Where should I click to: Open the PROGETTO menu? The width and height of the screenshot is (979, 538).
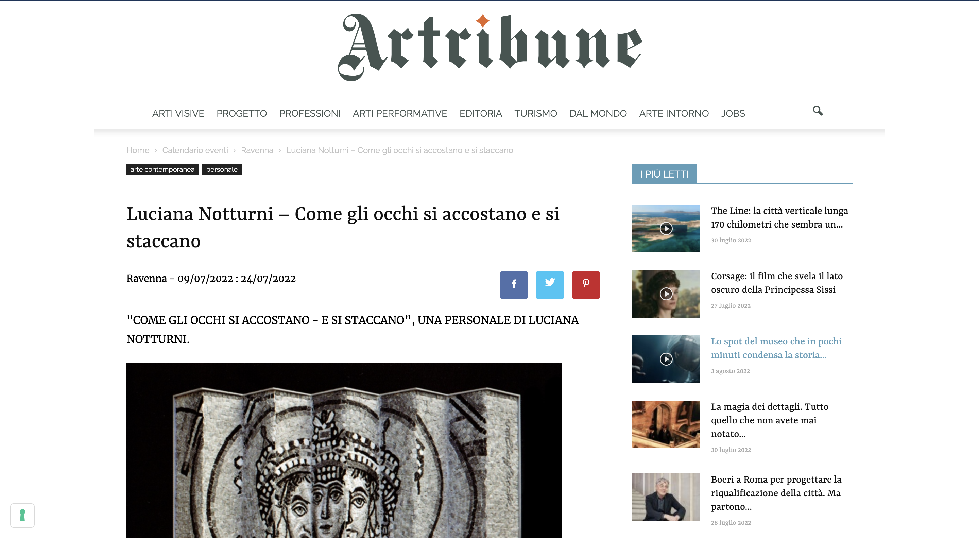(x=242, y=113)
